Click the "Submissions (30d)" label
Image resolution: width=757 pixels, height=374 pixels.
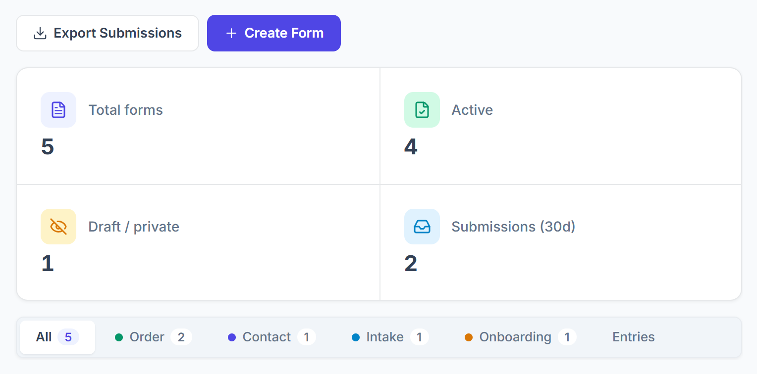[x=513, y=227]
